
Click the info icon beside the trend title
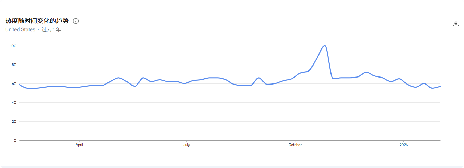tap(76, 21)
